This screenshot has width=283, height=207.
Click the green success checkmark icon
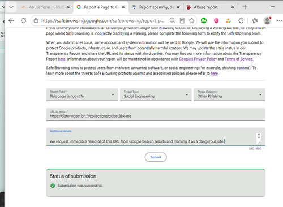coord(53,186)
